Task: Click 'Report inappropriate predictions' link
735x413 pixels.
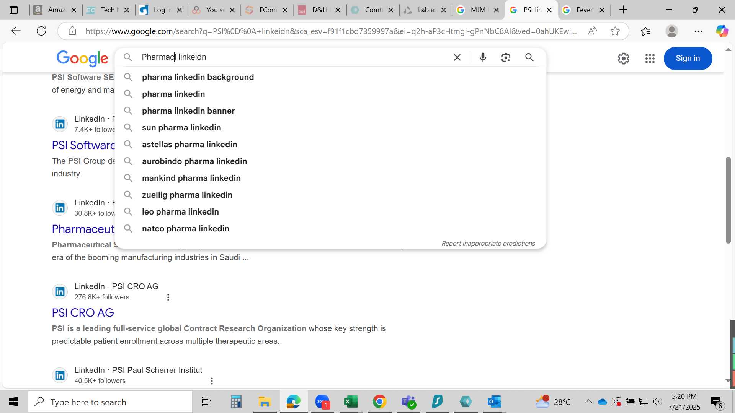Action: click(488, 244)
